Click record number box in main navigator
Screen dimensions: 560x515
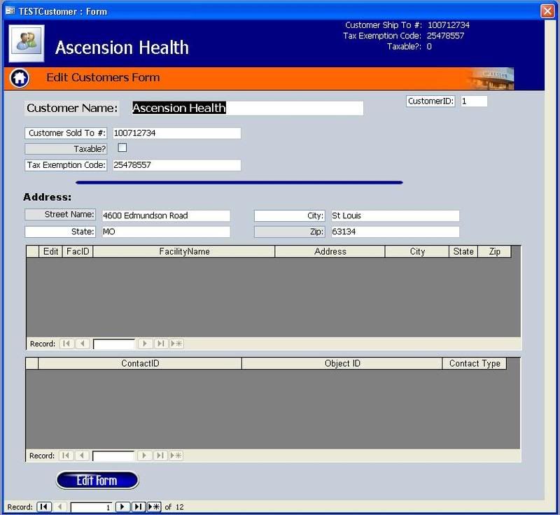(92, 507)
